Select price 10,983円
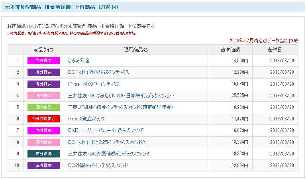The height and width of the screenshot is (179, 306). click(x=240, y=107)
